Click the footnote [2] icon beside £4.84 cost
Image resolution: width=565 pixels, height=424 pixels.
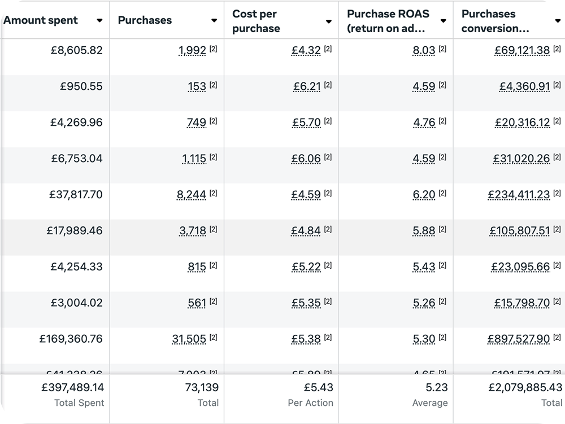328,229
